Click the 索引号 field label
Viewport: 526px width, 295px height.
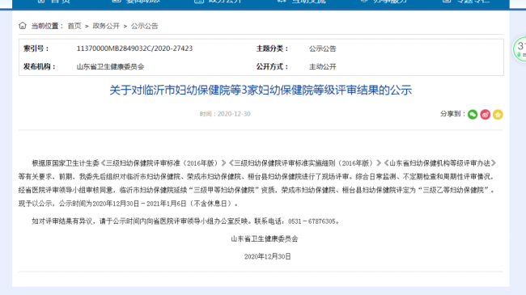[36, 48]
